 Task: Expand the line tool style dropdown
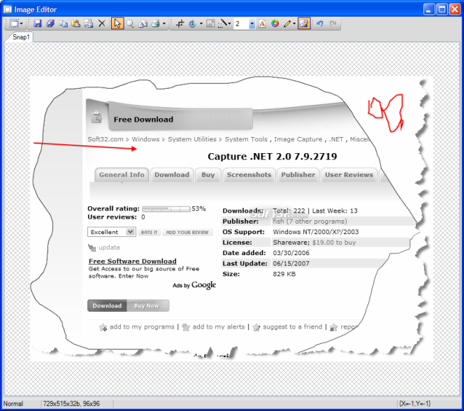coord(230,24)
